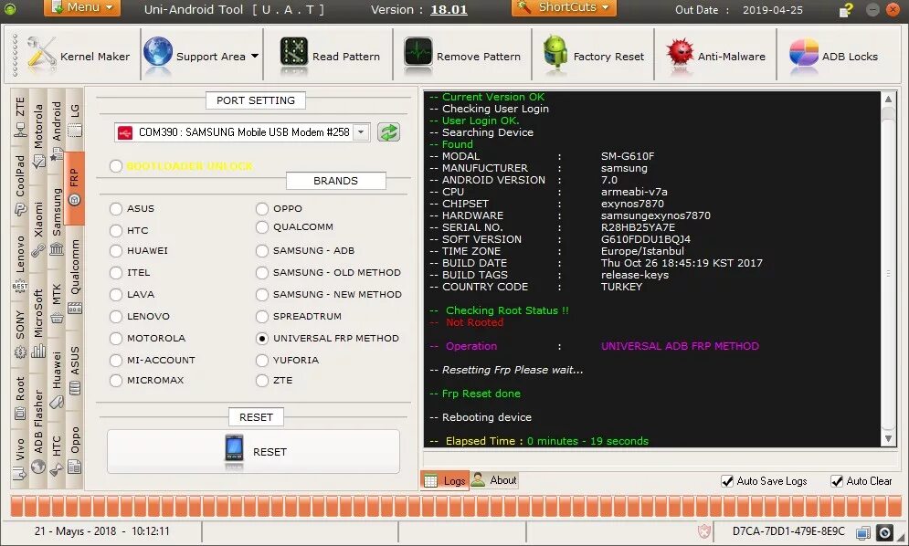The width and height of the screenshot is (909, 546).
Task: Click the green app logo icon
Action: click(10, 9)
